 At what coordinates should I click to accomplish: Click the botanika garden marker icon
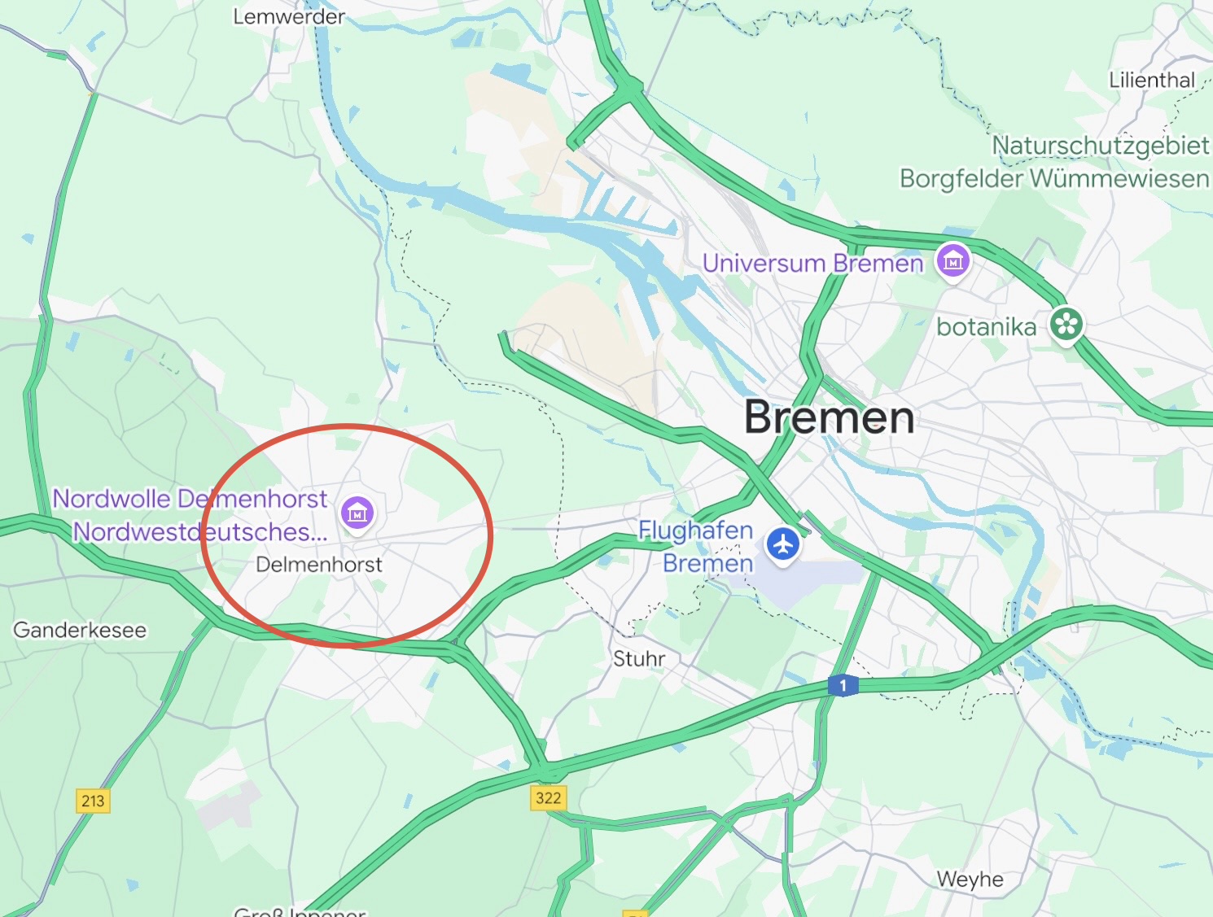pos(1066,325)
